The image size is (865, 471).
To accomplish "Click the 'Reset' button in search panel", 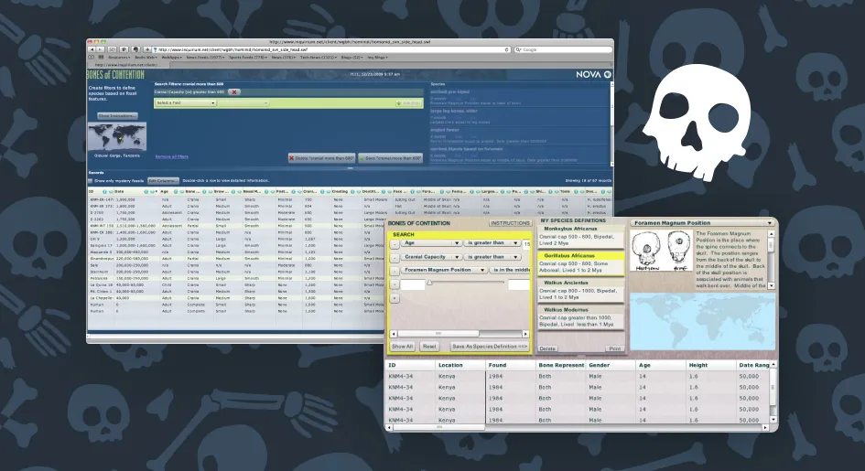I will coord(428,347).
